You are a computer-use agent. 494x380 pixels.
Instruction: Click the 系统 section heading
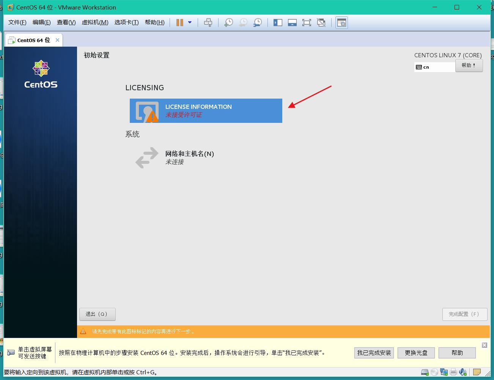pyautogui.click(x=132, y=134)
